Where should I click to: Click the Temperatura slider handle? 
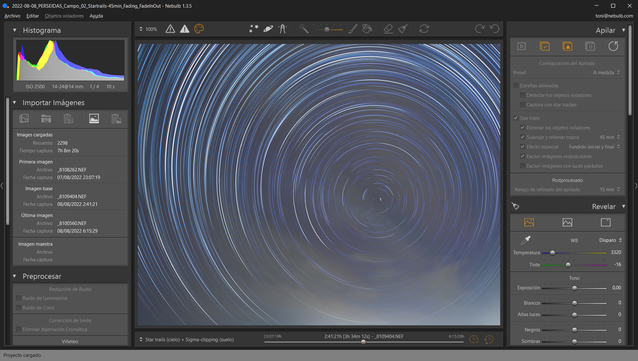click(x=553, y=253)
